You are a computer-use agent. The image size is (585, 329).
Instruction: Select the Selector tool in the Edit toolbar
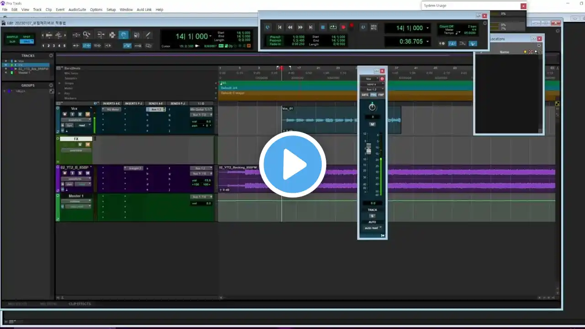pos(112,35)
